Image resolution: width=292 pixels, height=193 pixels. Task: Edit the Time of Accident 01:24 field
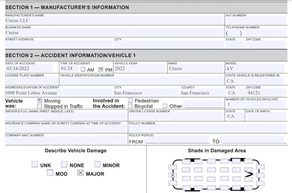(x=69, y=69)
